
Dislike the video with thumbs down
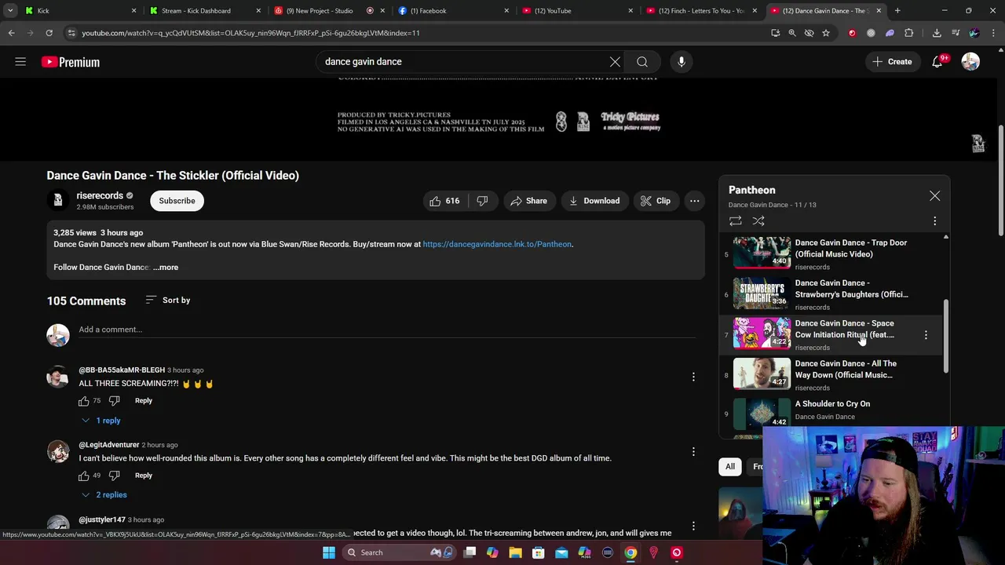tap(482, 201)
